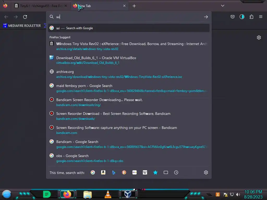The image size is (267, 200).
Task: Open the Windows Start orb
Action: tap(7, 194)
